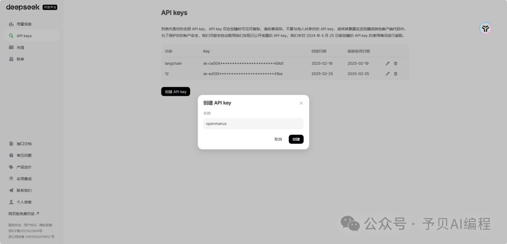
Task: Click key text sk-ed135…41be
Action: [x=243, y=74]
